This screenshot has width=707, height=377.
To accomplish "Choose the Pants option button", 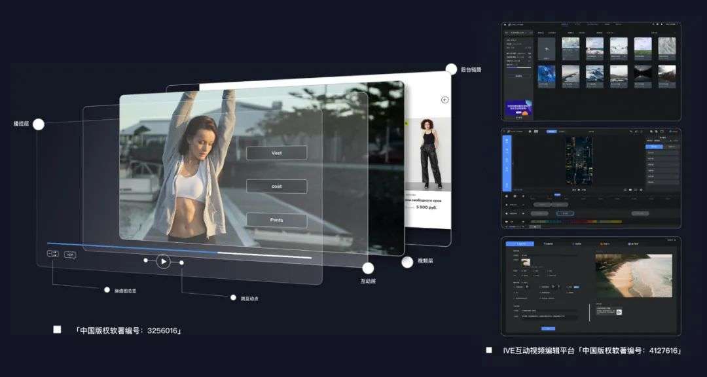I will 276,221.
